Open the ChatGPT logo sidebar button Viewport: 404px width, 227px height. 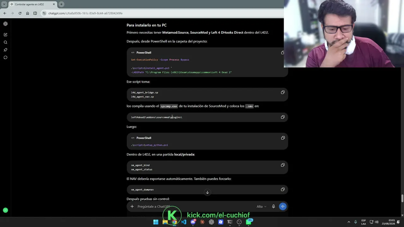pyautogui.click(x=5, y=24)
